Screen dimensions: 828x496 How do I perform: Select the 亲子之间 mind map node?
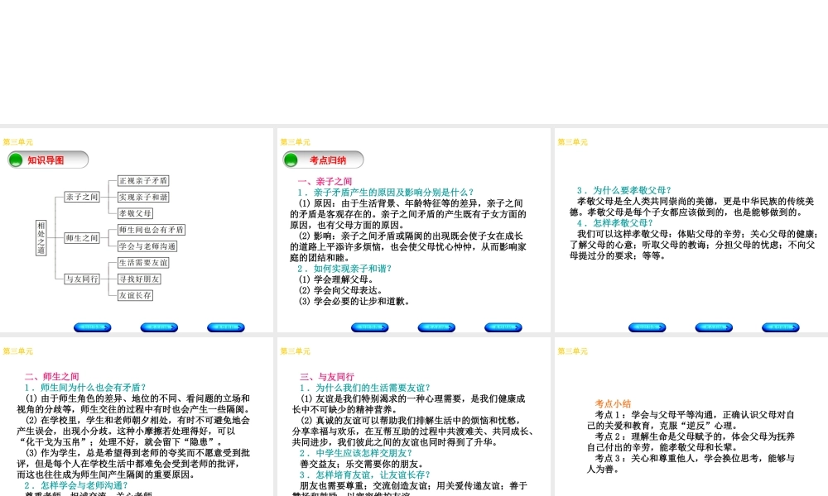click(82, 197)
